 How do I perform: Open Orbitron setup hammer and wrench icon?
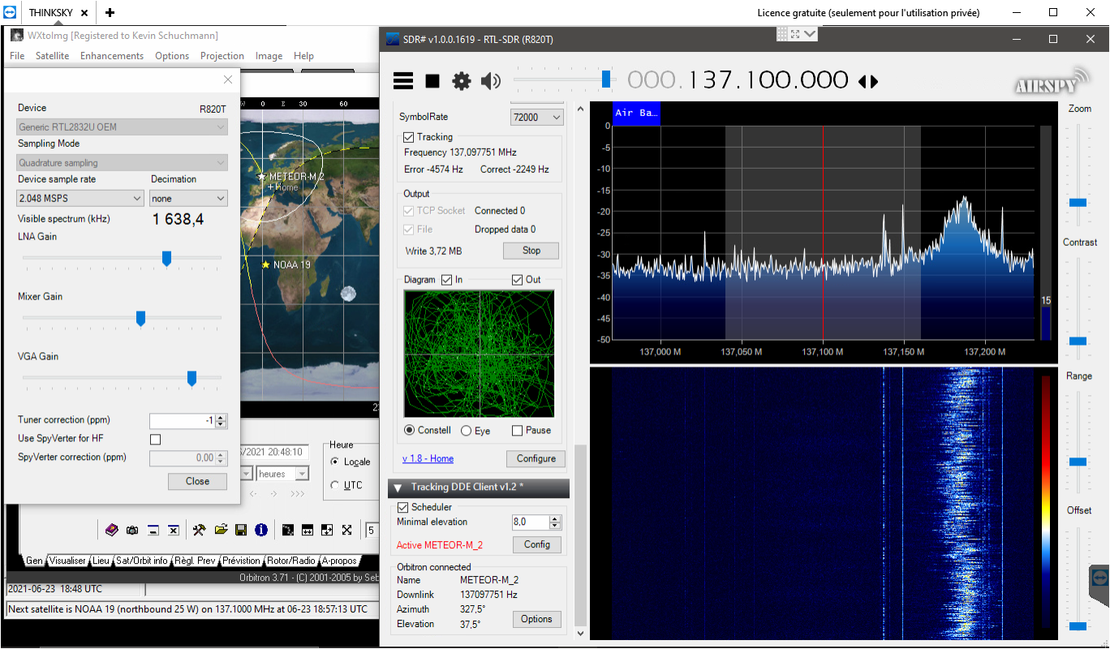point(200,530)
